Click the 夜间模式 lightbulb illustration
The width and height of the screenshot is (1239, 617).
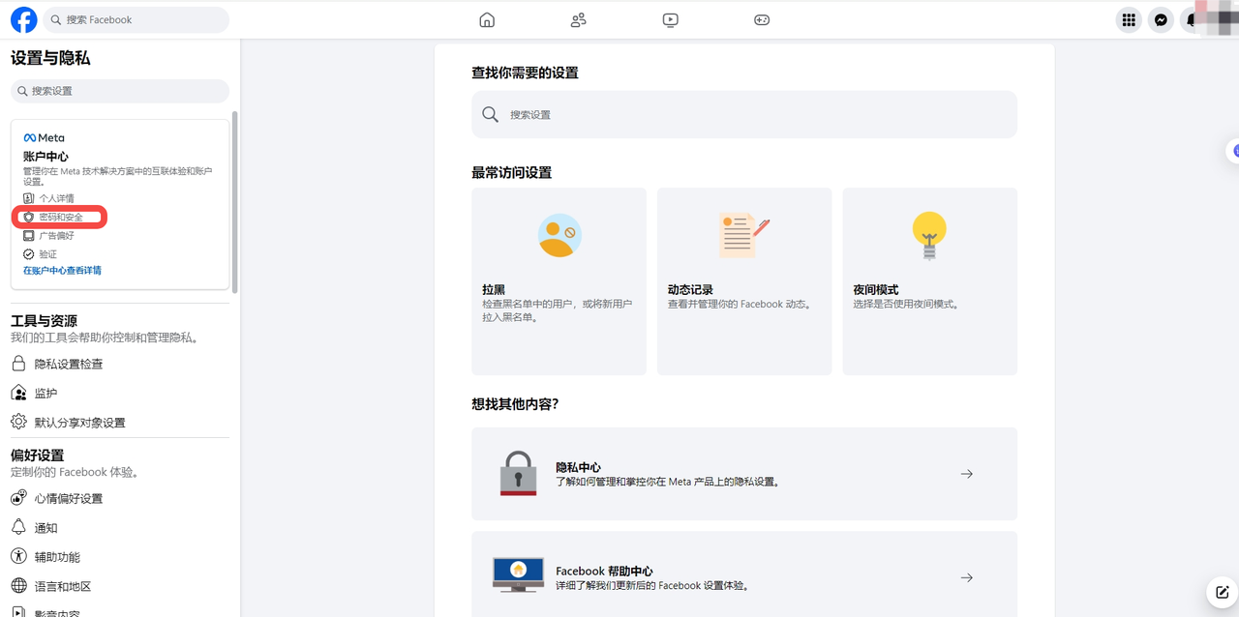click(929, 235)
